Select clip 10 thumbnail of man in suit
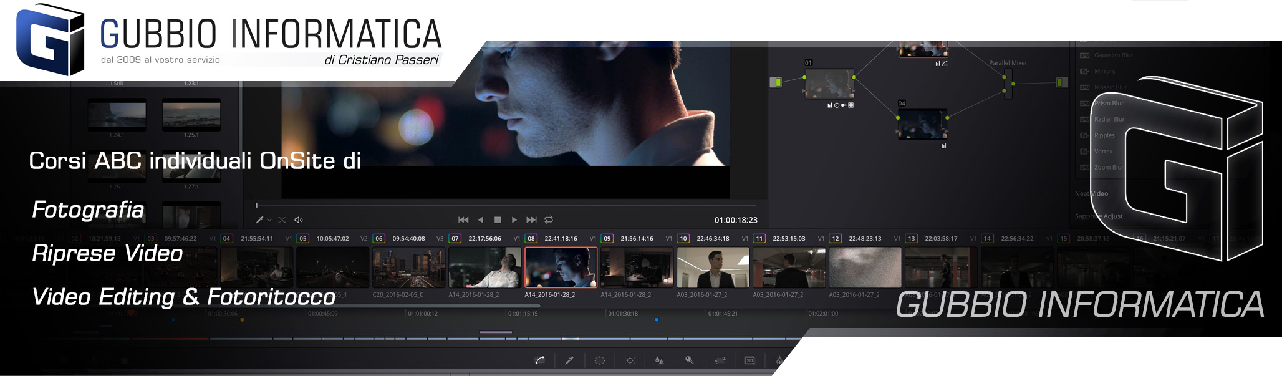The image size is (1282, 376). [713, 268]
